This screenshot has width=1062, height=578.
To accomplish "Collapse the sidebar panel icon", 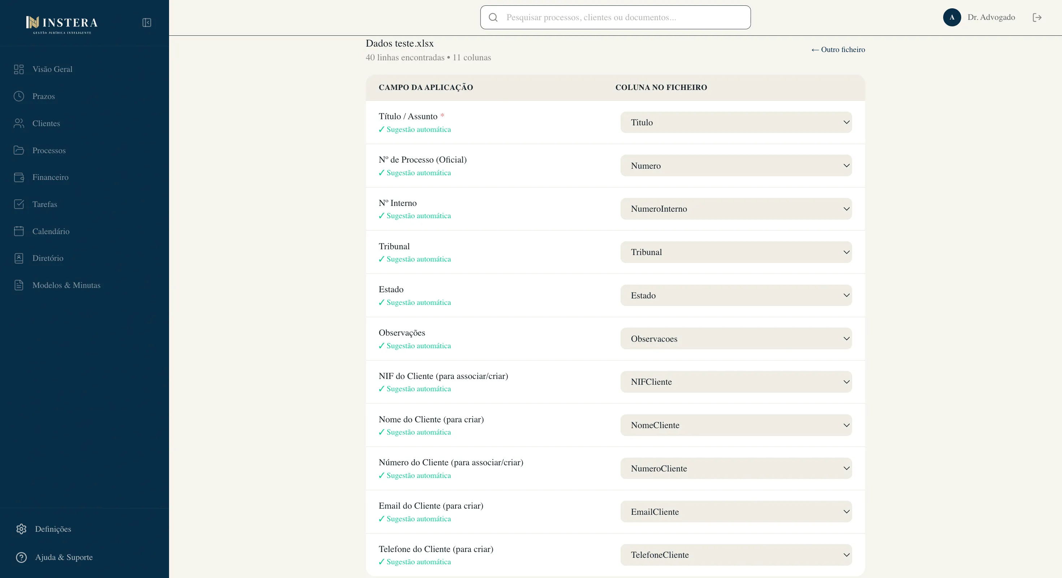I will coord(147,23).
